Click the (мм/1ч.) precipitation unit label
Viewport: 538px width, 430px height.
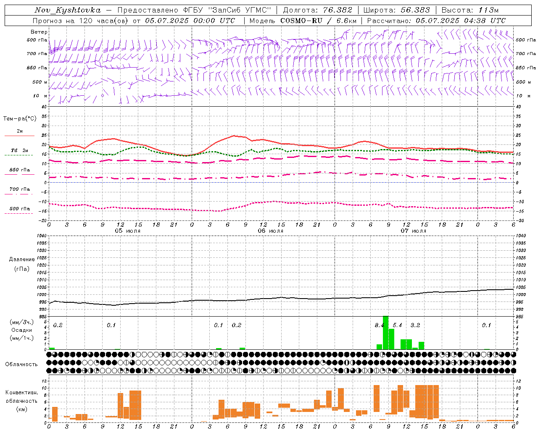[21, 338]
